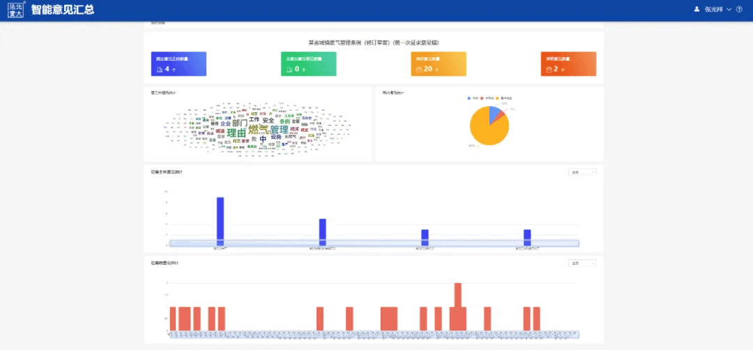Click the user avatar icon in header
The height and width of the screenshot is (350, 753).
[x=696, y=10]
